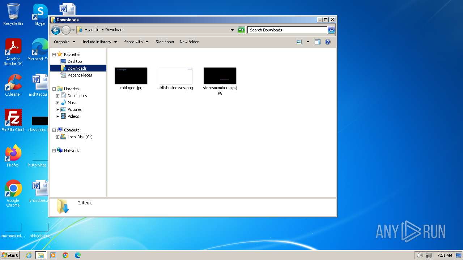
Task: Click the Google Chrome desktop icon
Action: coord(13,194)
